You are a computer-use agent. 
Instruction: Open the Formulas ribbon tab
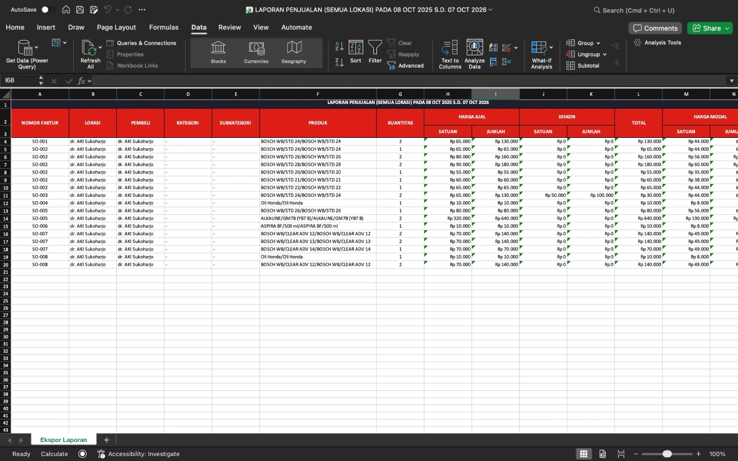pos(164,27)
